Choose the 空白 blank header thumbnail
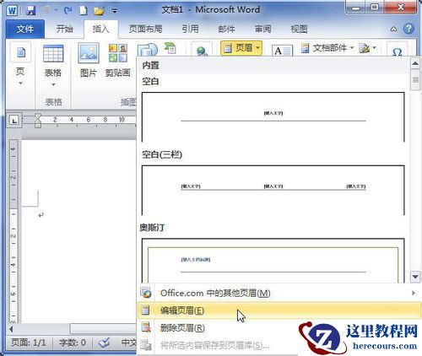 tap(273, 117)
